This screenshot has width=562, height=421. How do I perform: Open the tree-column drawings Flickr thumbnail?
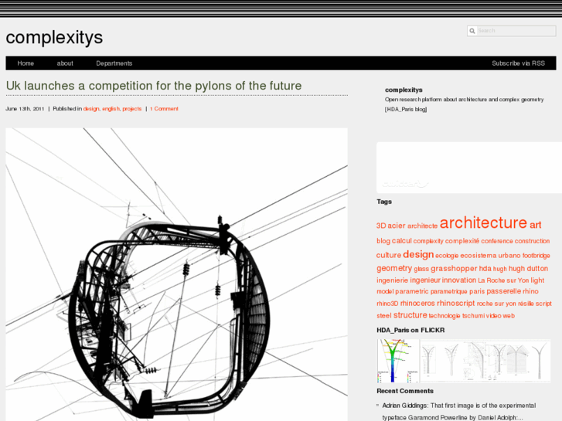[485, 361]
